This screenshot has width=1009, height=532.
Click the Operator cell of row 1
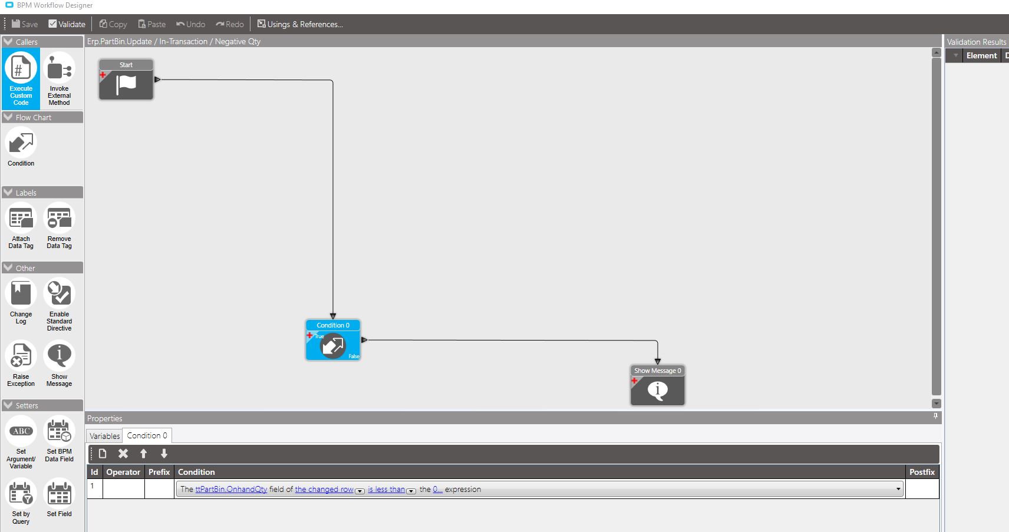click(124, 488)
